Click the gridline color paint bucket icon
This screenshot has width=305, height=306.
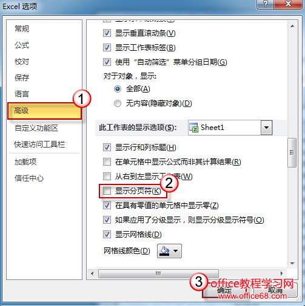click(164, 251)
